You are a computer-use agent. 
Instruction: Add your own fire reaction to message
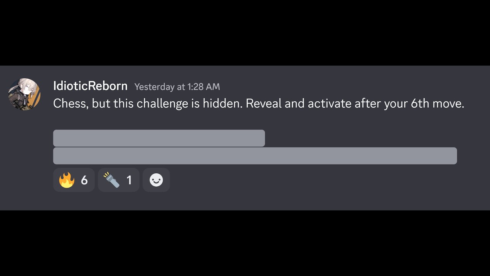74,180
